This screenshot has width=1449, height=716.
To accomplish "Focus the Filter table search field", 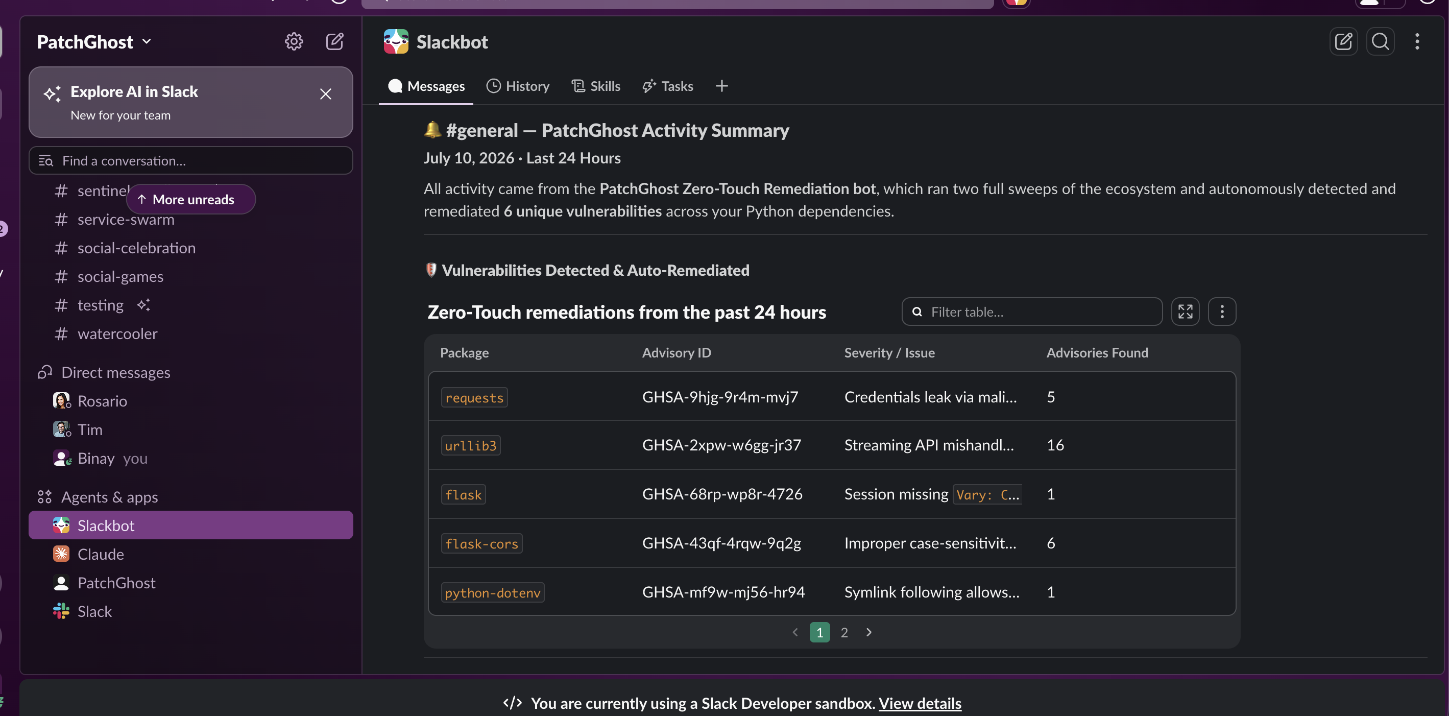I will (1032, 312).
